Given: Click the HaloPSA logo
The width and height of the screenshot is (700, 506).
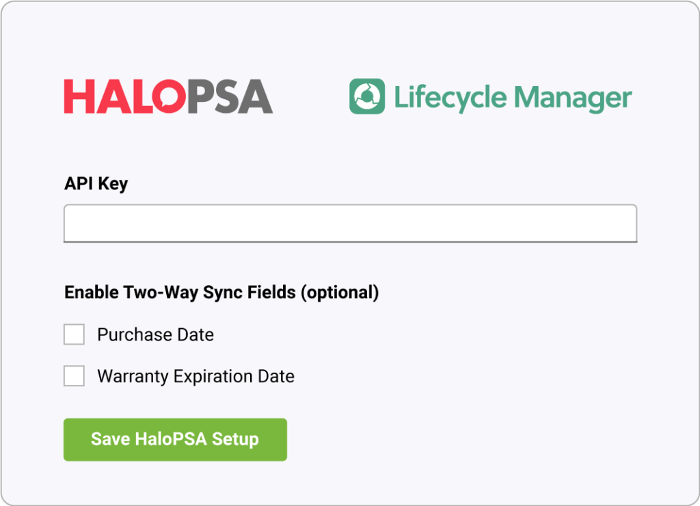Looking at the screenshot, I should (x=167, y=96).
